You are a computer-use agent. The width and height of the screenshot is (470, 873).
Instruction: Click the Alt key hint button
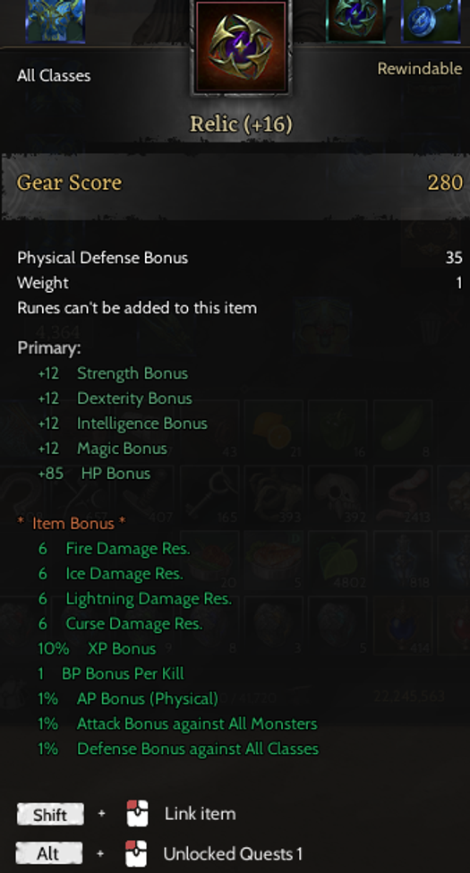pyautogui.click(x=49, y=853)
